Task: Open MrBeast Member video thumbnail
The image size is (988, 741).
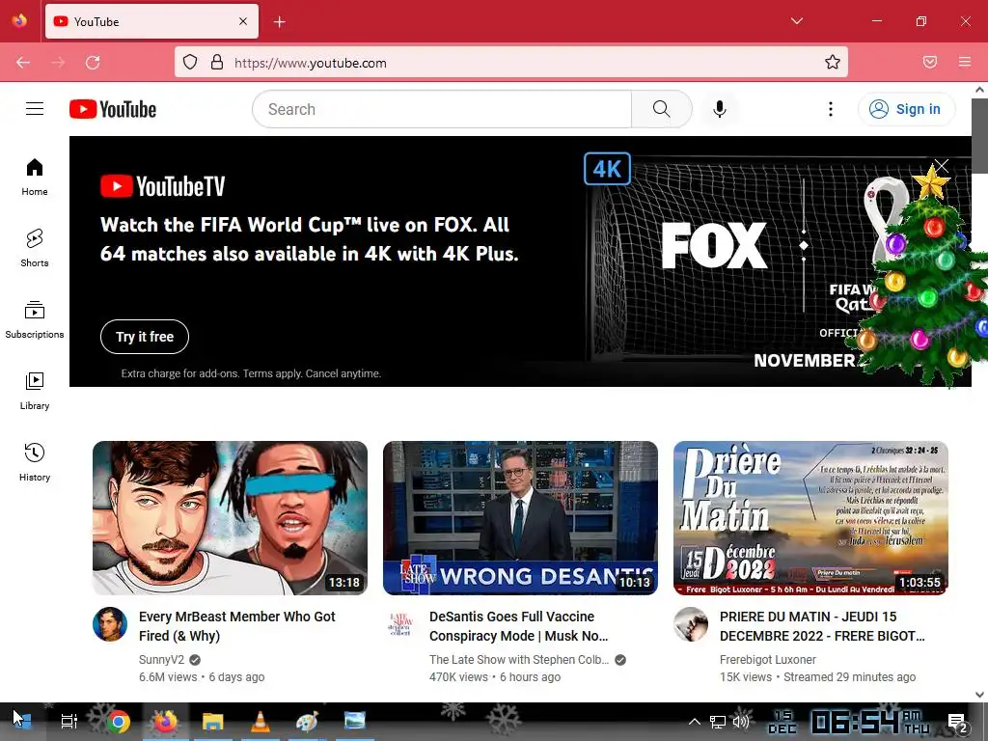Action: tap(230, 518)
